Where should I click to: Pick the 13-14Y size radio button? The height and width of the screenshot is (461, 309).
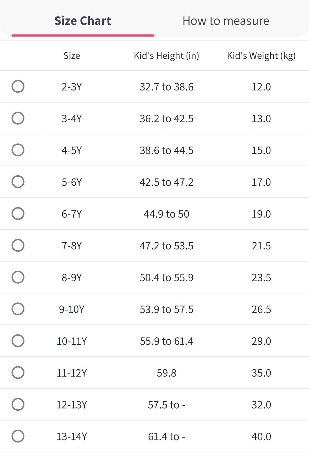pyautogui.click(x=18, y=436)
